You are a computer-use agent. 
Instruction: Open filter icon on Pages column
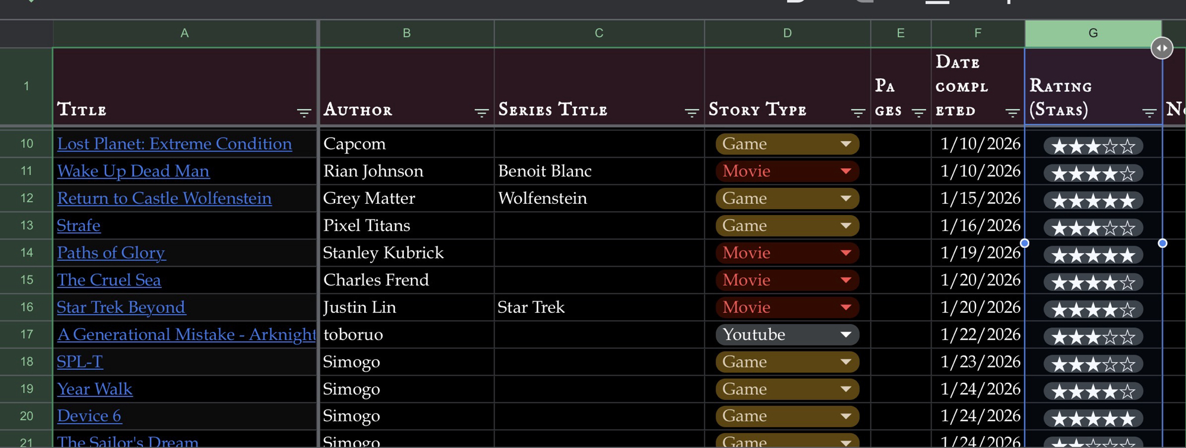tap(919, 113)
